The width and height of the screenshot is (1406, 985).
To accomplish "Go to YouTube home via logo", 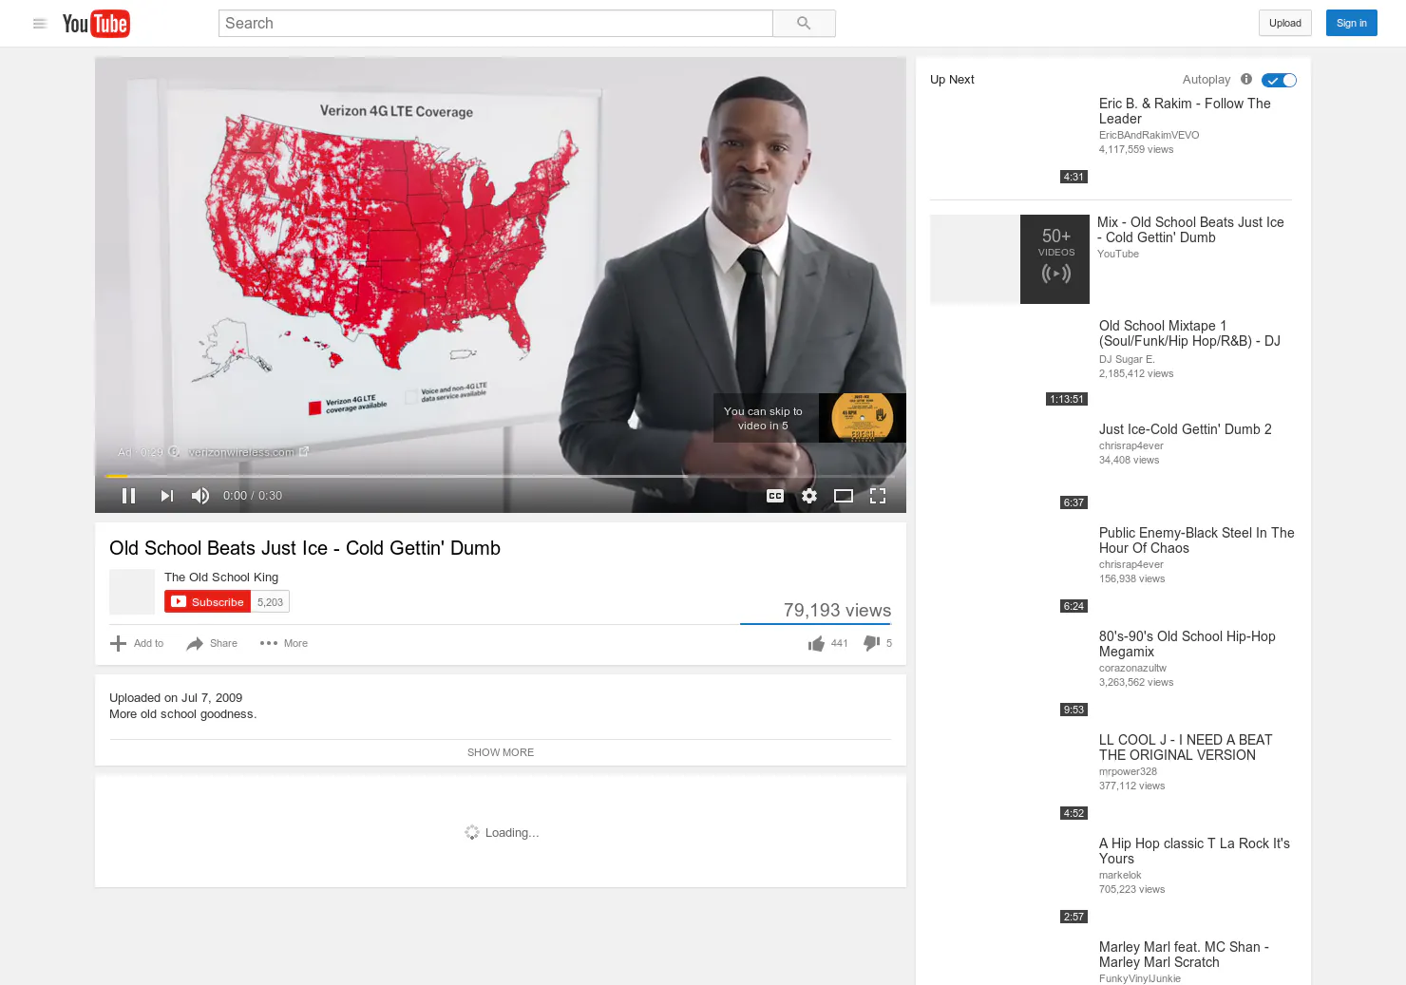I will coord(96,24).
